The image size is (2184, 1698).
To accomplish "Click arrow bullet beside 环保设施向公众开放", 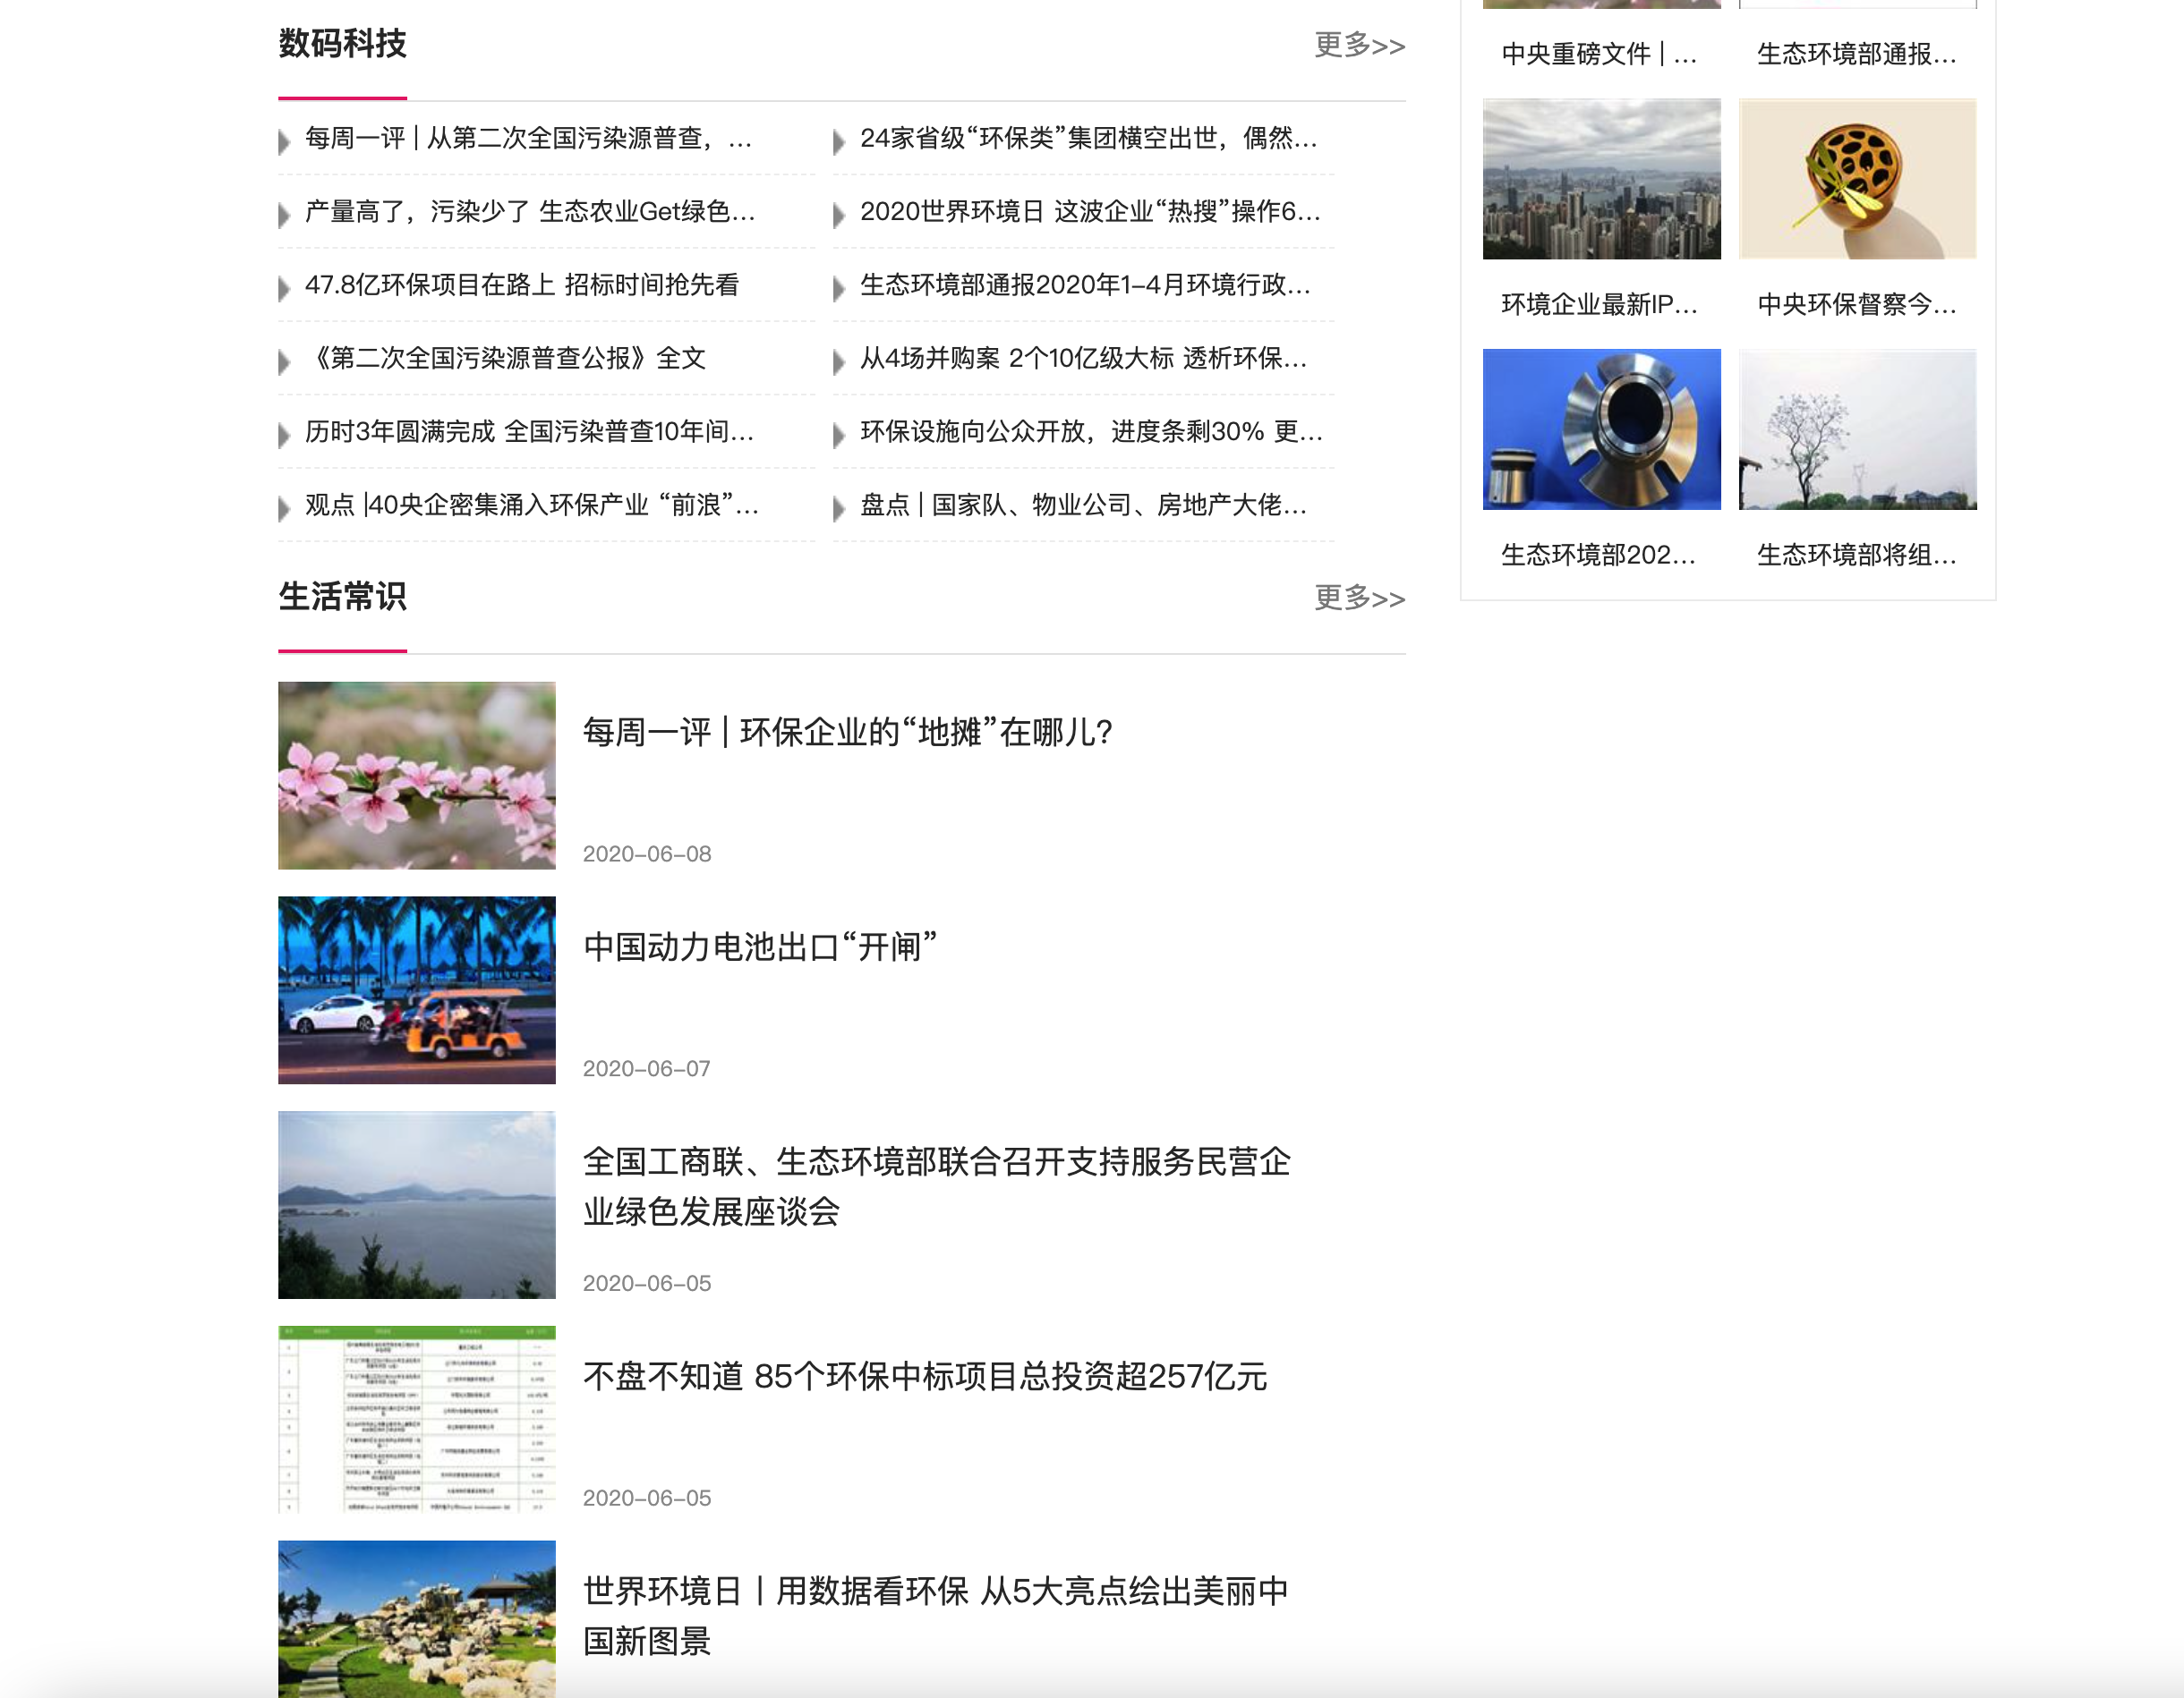I will [839, 435].
